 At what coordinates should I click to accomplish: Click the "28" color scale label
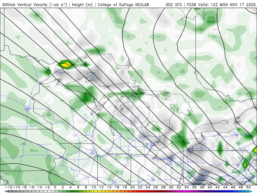point(163,187)
